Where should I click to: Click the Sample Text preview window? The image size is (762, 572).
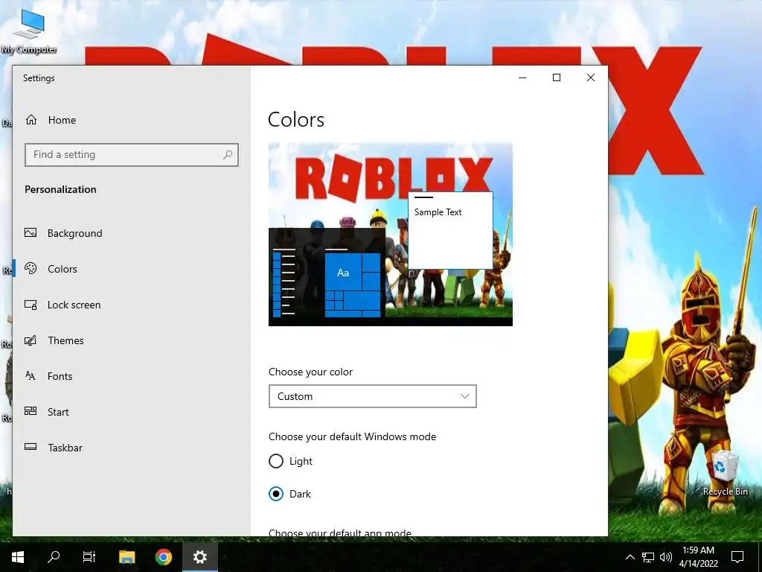coord(450,231)
